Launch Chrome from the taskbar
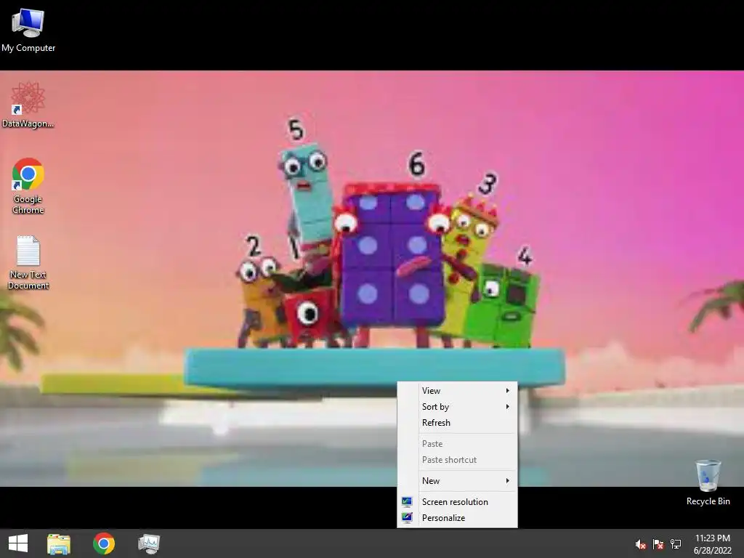Image resolution: width=744 pixels, height=558 pixels. [x=104, y=543]
